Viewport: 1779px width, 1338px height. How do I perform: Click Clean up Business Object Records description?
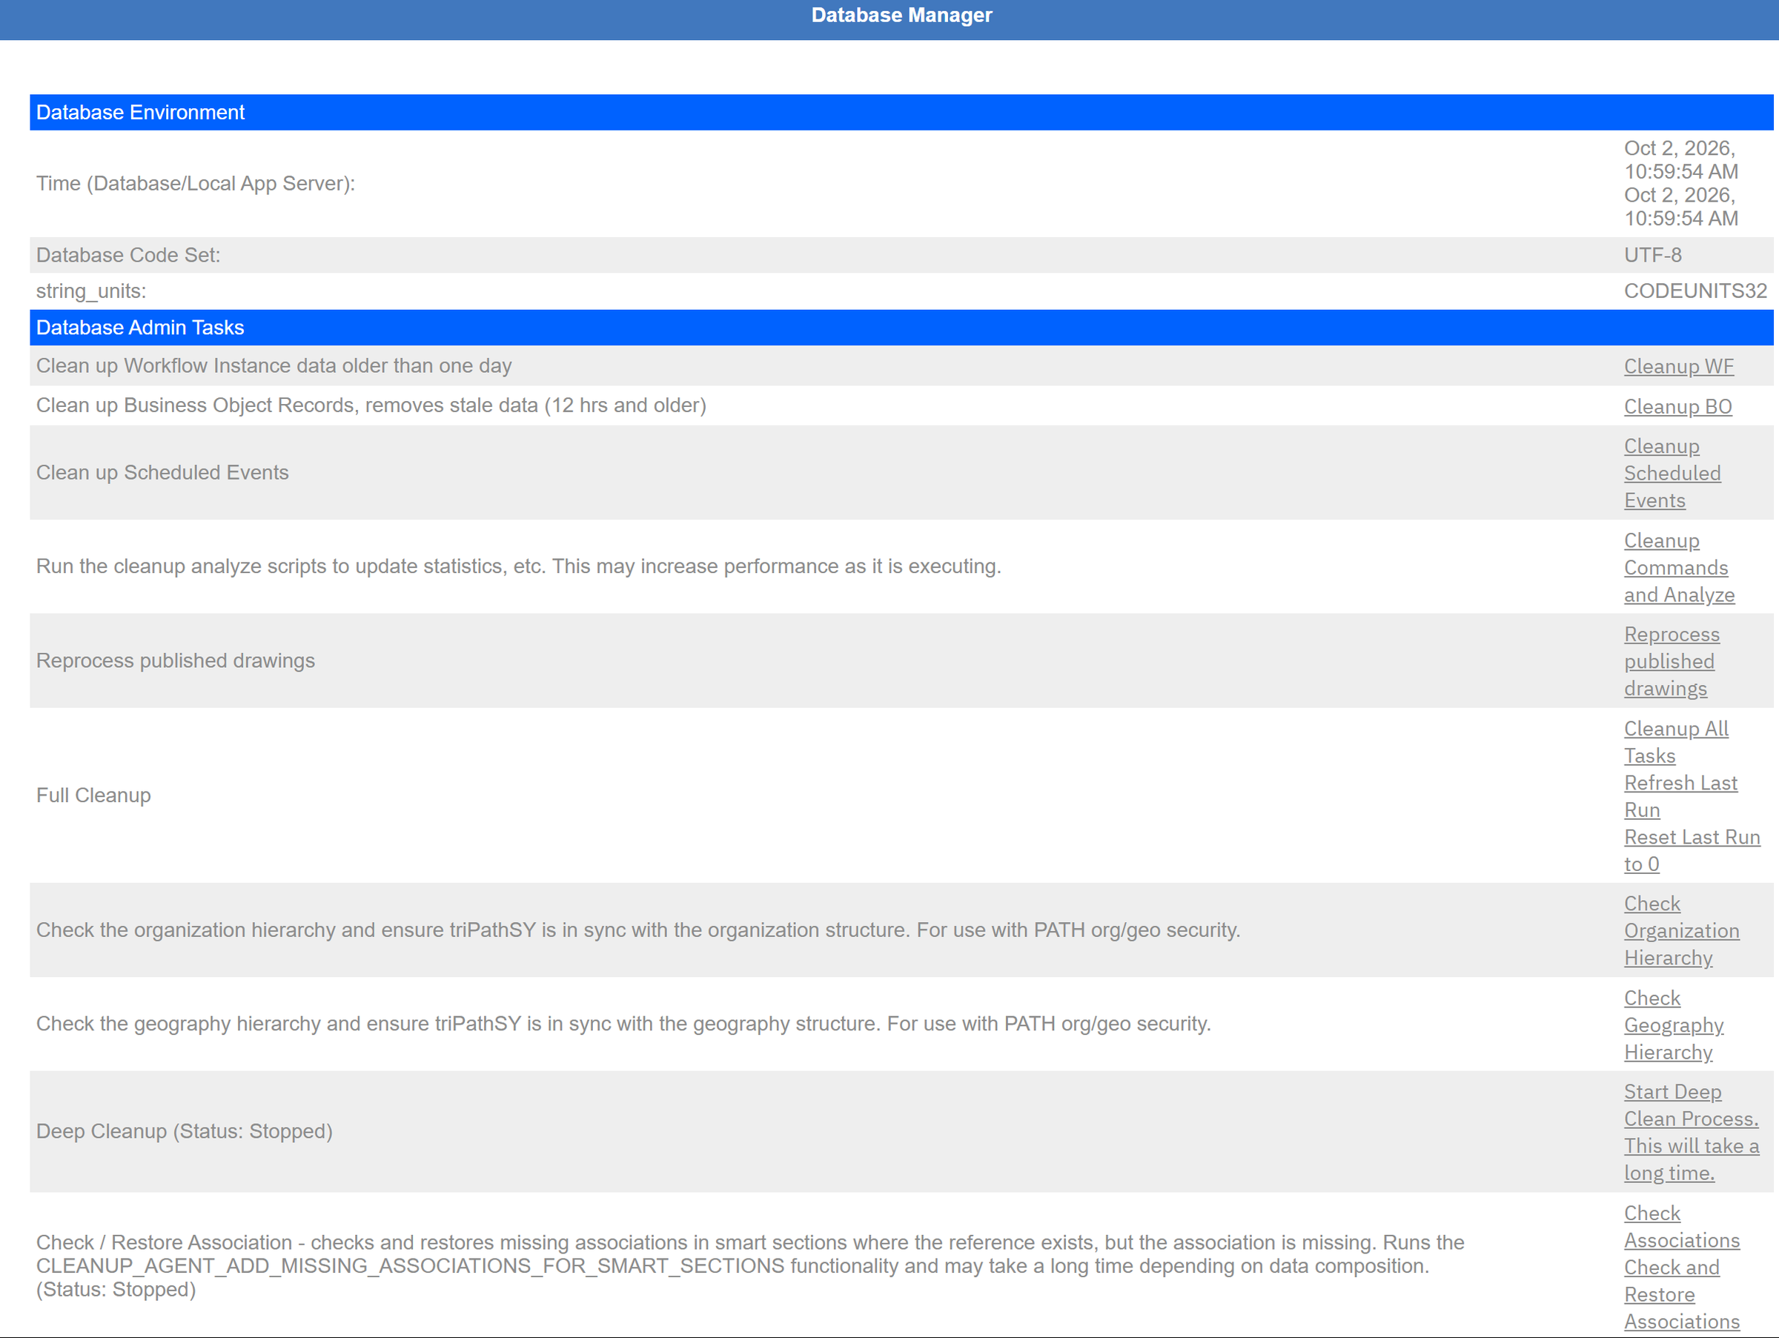tap(371, 405)
